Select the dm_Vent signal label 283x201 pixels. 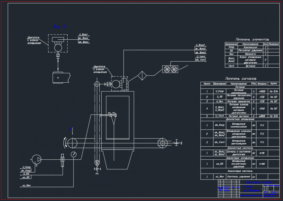click(201, 60)
